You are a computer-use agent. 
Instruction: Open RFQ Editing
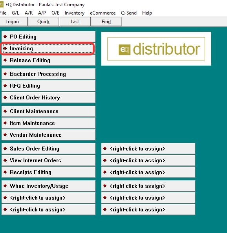pos(48,86)
